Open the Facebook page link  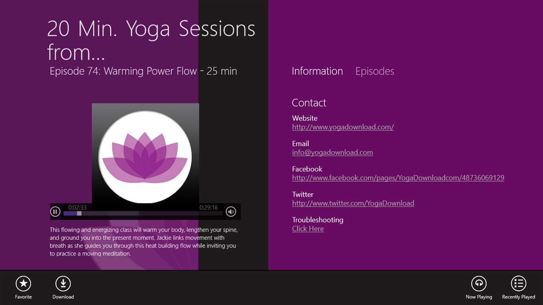click(398, 178)
